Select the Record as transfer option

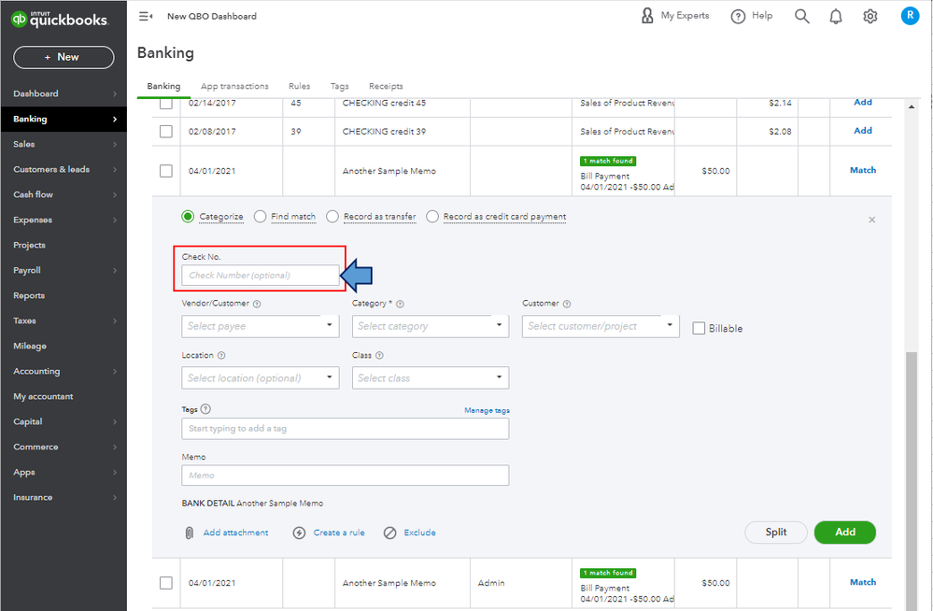[333, 217]
